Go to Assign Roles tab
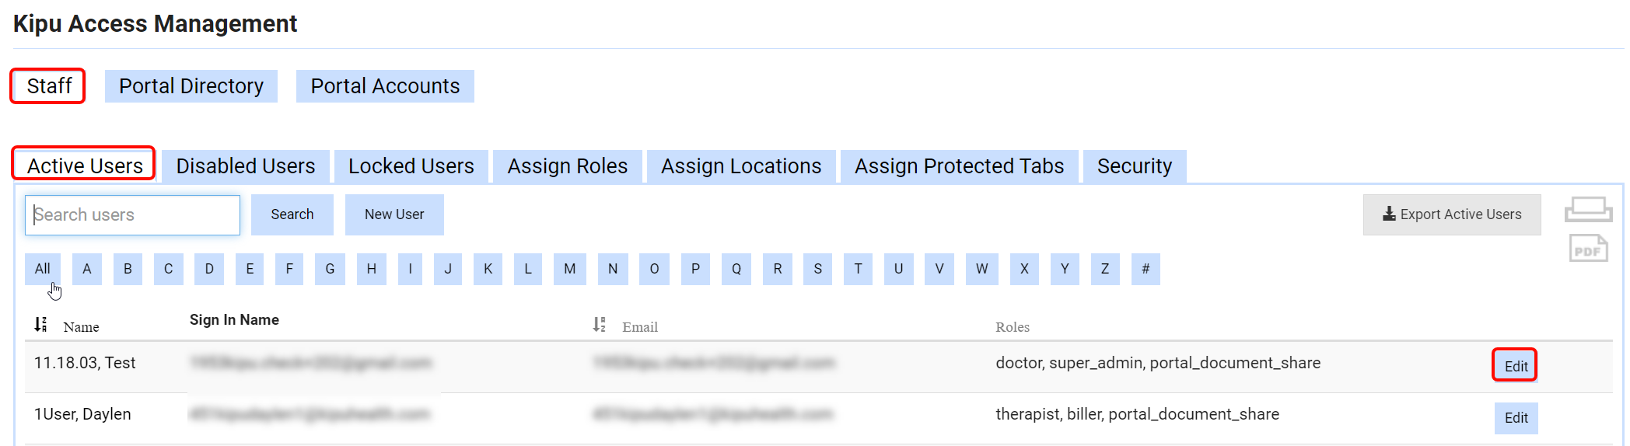Image resolution: width=1630 pixels, height=446 pixels. coord(568,166)
